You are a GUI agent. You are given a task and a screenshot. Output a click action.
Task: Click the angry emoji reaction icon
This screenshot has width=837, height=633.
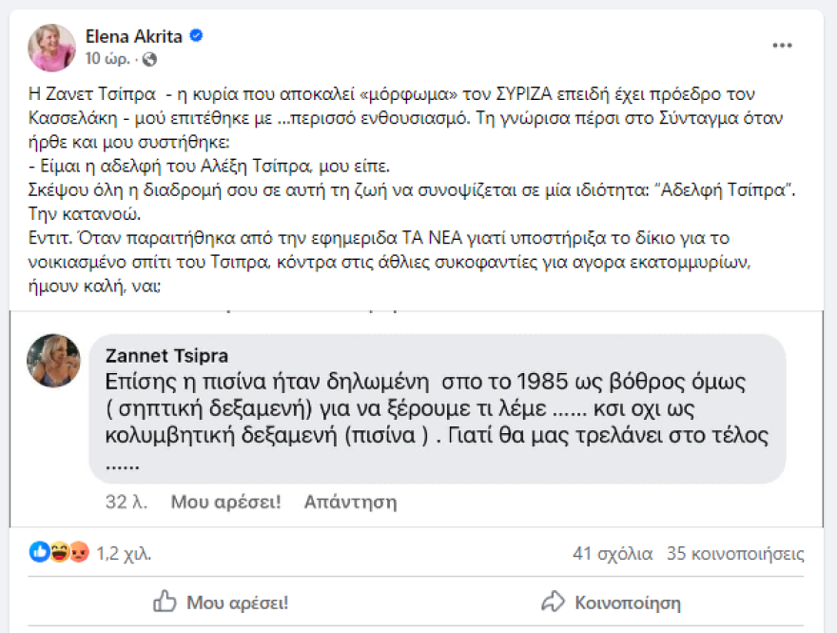click(80, 551)
